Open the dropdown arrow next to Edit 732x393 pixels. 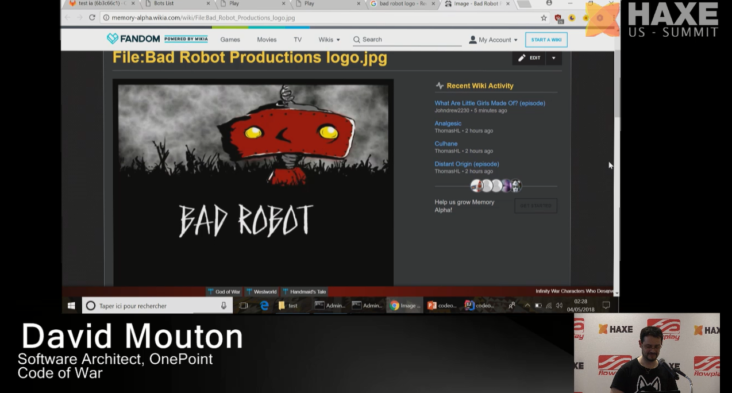pyautogui.click(x=553, y=58)
